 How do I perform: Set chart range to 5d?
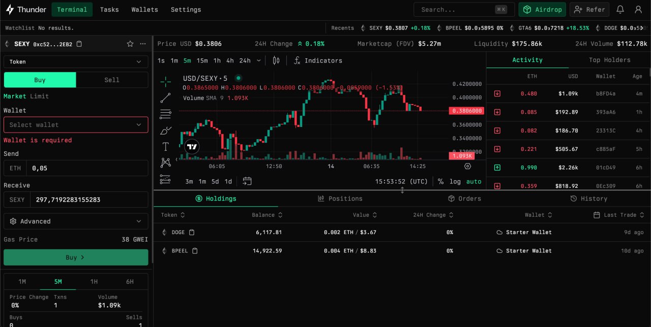pyautogui.click(x=215, y=181)
